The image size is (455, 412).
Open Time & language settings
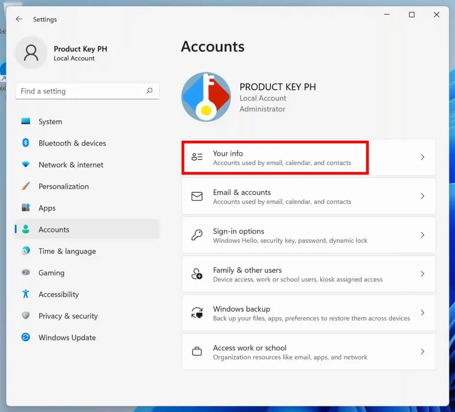click(87, 251)
